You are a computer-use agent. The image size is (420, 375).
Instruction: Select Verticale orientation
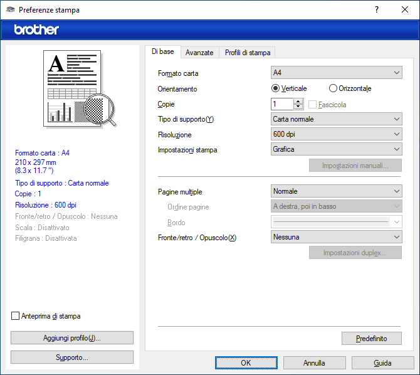coord(276,88)
